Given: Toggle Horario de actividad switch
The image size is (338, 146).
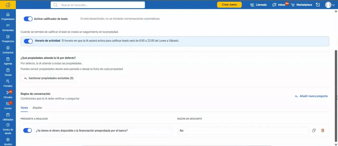Looking at the screenshot, I should pos(28,41).
